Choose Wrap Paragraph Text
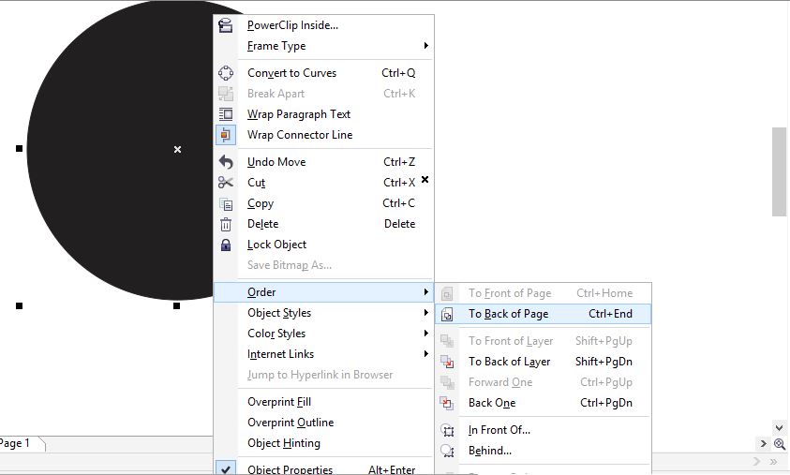 point(323,114)
